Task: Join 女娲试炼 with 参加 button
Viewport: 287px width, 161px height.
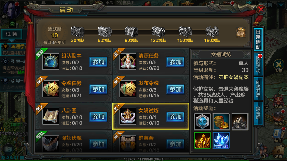Action: click(x=175, y=117)
